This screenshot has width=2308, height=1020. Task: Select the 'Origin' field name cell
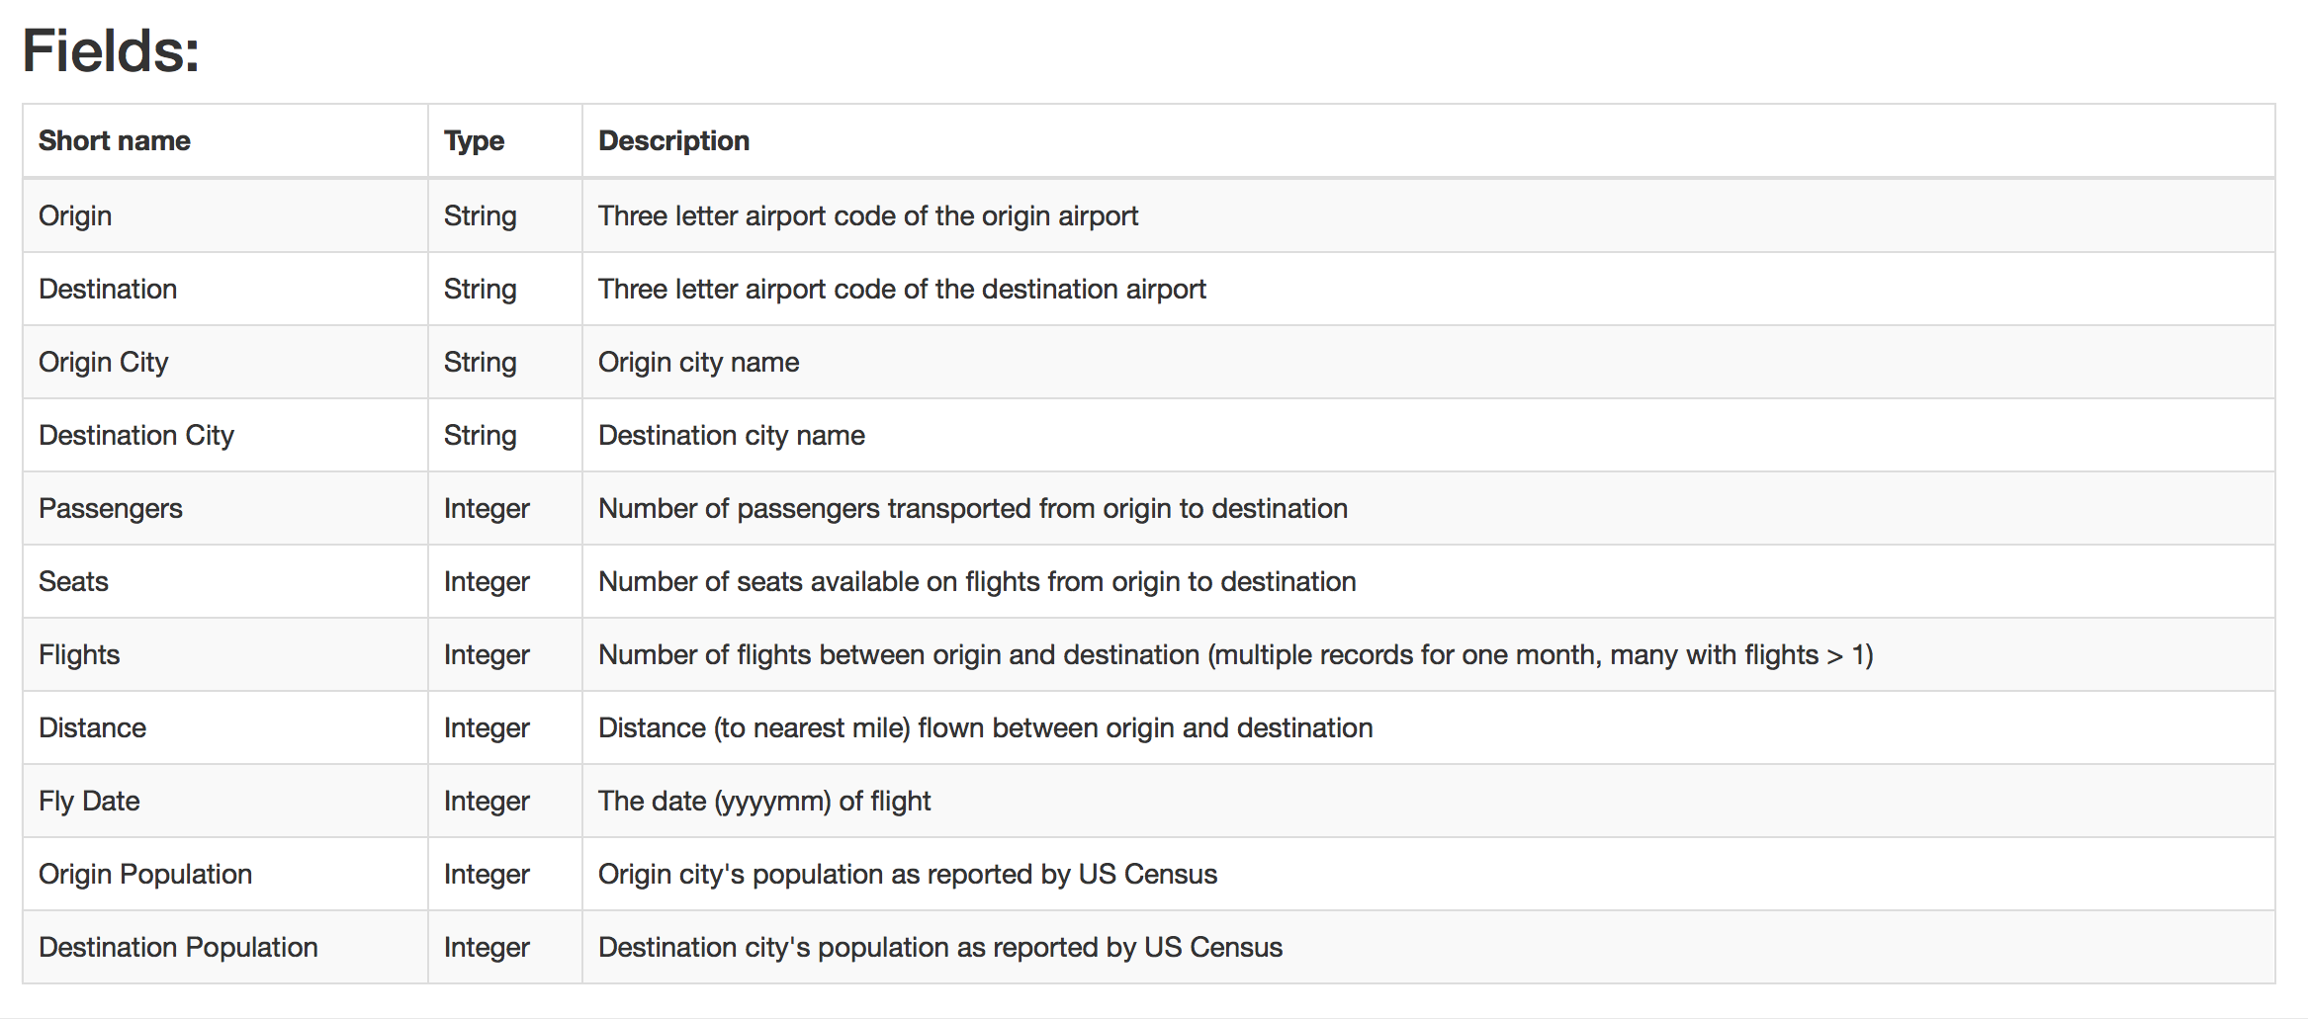click(75, 215)
